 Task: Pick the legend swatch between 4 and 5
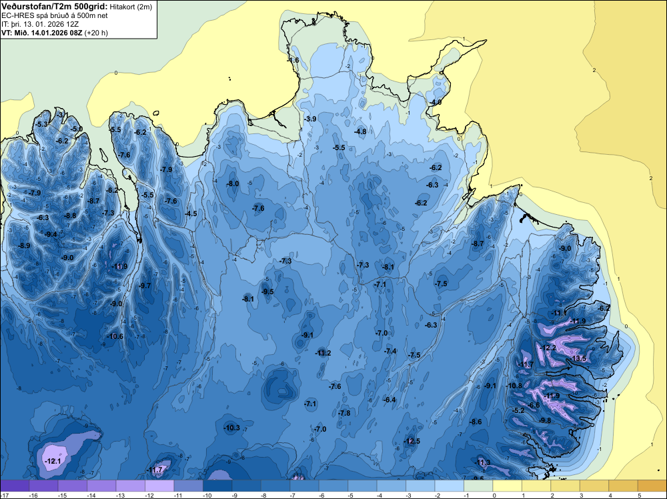623,486
